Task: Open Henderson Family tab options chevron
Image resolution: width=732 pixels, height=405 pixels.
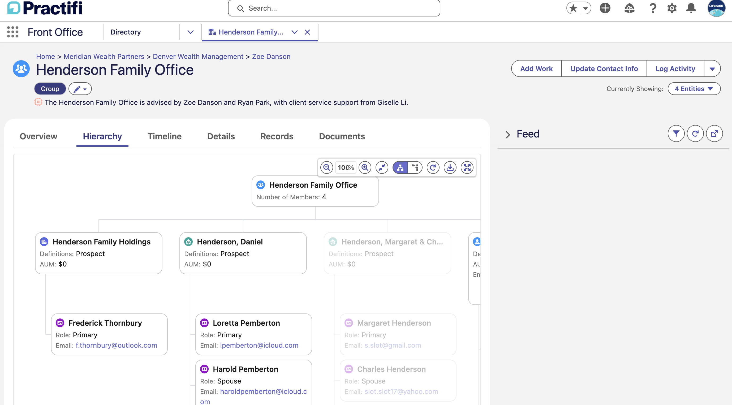Action: pyautogui.click(x=295, y=32)
